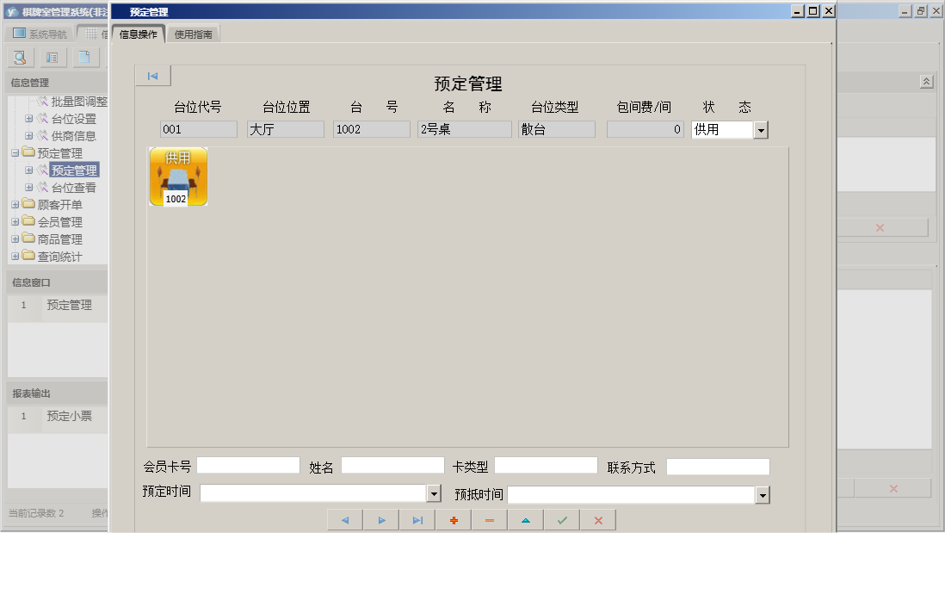Click the 会员卡号 input field
Image resolution: width=945 pixels, height=607 pixels.
[x=248, y=465]
